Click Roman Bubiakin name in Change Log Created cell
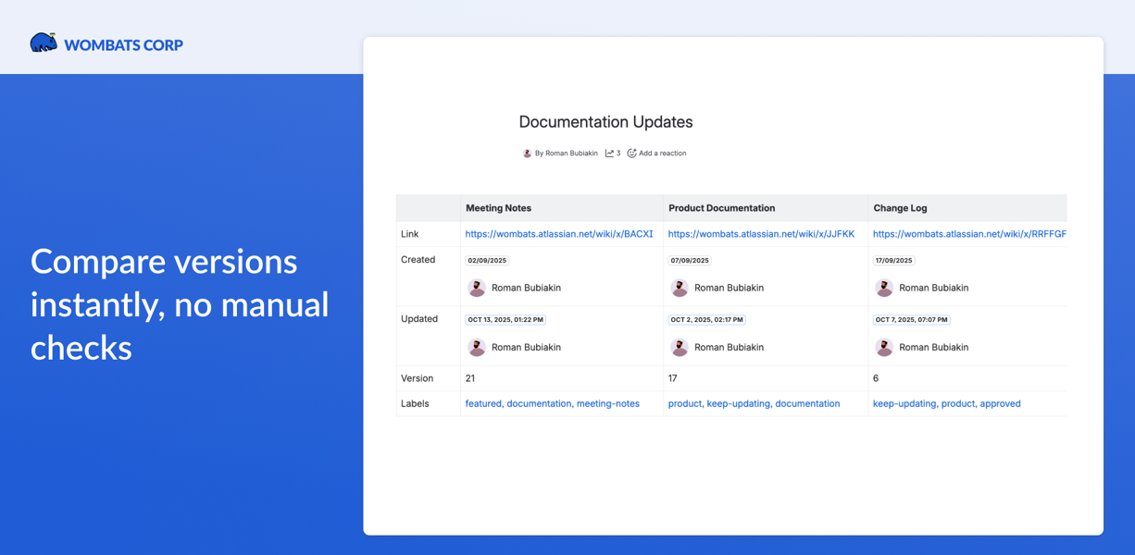 (x=933, y=289)
